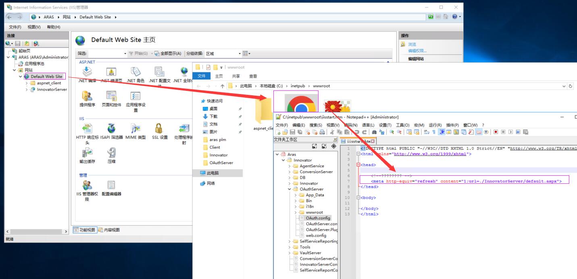This screenshot has height=279, width=577.
Task: Switch to 功能视图 features view
Action: click(84, 230)
